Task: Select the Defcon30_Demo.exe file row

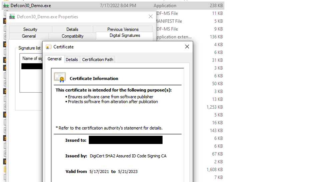Action: pos(113,6)
